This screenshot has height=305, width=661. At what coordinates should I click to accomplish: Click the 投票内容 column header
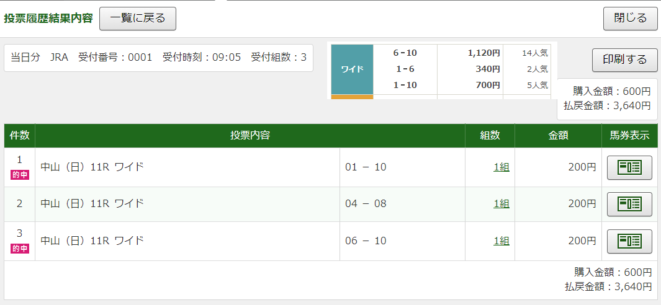[250, 136]
